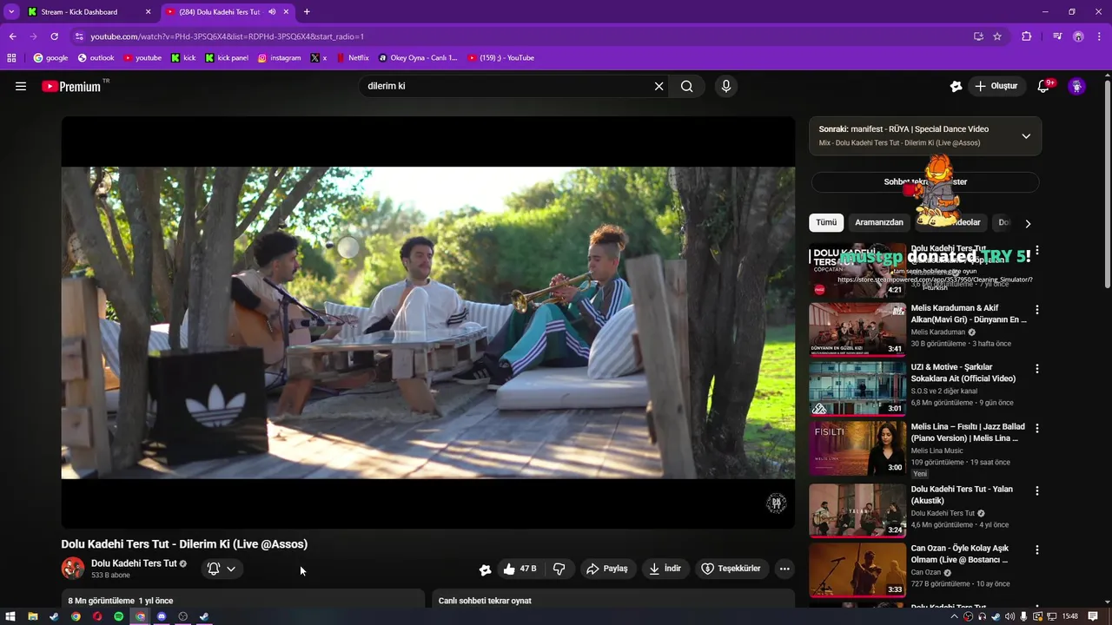Open Spotify from the taskbar
This screenshot has width=1112, height=625.
118,616
